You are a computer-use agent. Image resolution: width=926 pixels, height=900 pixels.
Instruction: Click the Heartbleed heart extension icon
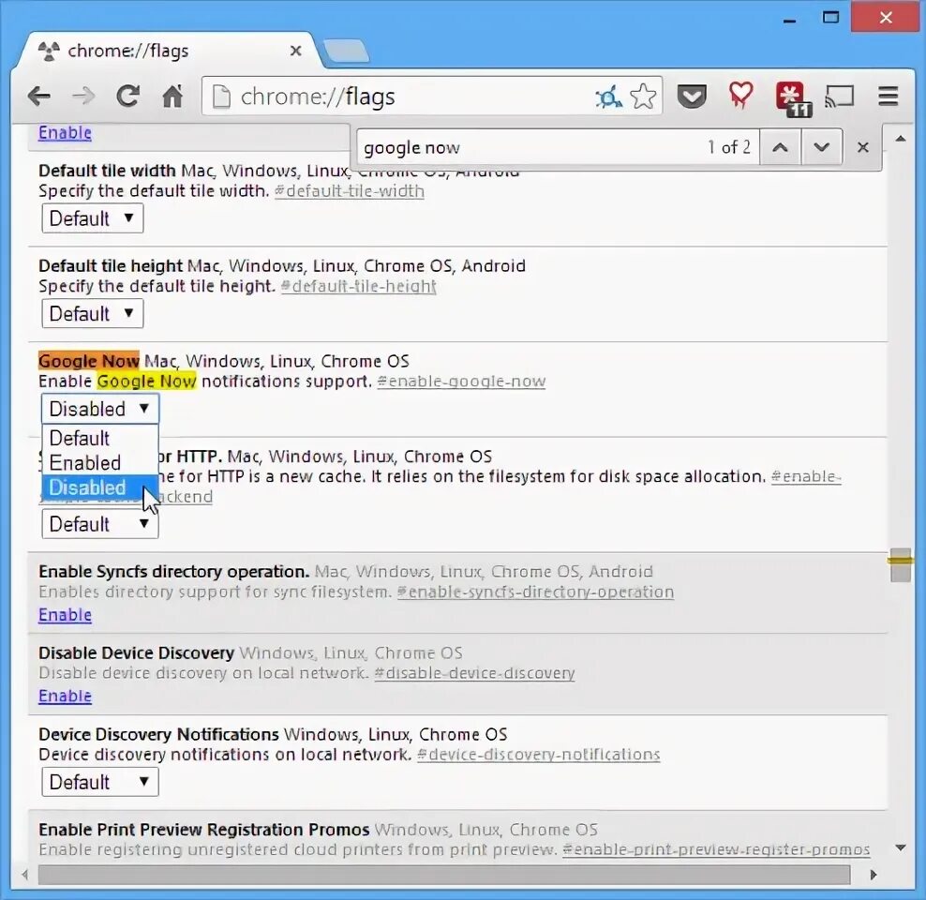740,96
